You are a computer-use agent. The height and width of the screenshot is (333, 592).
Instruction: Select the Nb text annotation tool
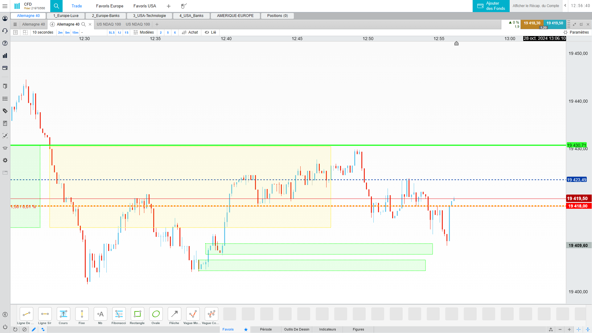point(100,314)
